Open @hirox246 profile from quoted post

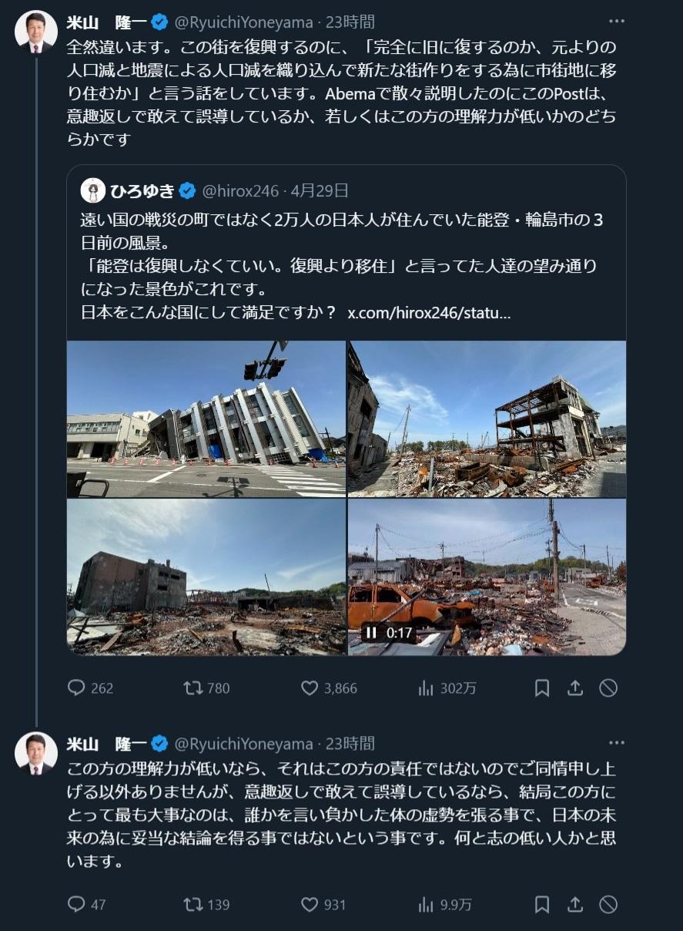241,190
